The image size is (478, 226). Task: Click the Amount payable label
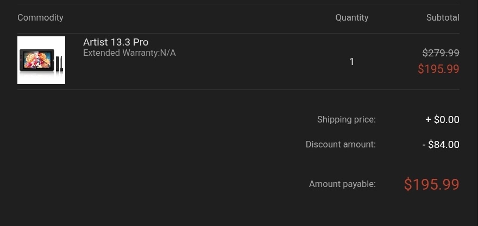pyautogui.click(x=342, y=184)
